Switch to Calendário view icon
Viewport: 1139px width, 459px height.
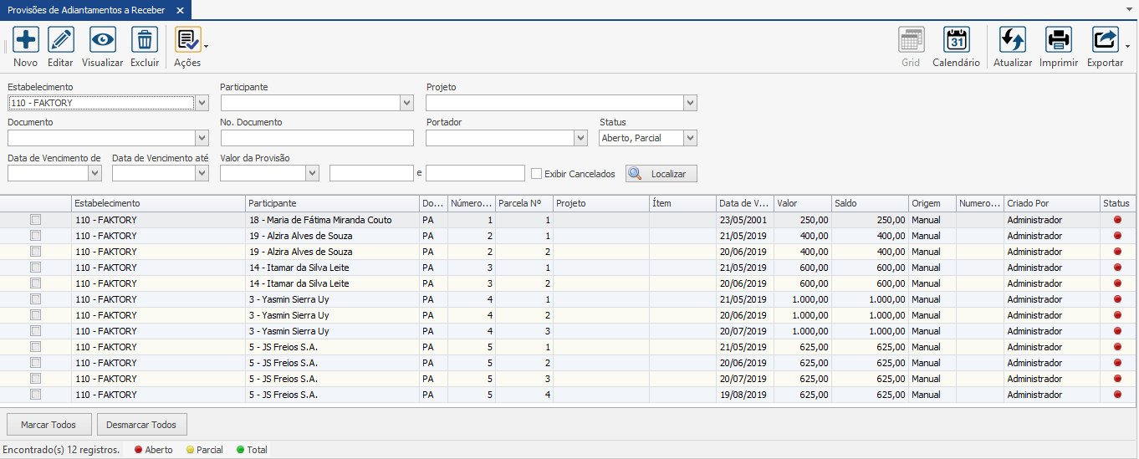tap(956, 40)
